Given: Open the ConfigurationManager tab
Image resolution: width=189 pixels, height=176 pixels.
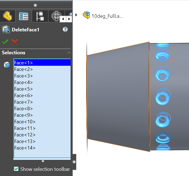Looking at the screenshot, I should coord(40,16).
